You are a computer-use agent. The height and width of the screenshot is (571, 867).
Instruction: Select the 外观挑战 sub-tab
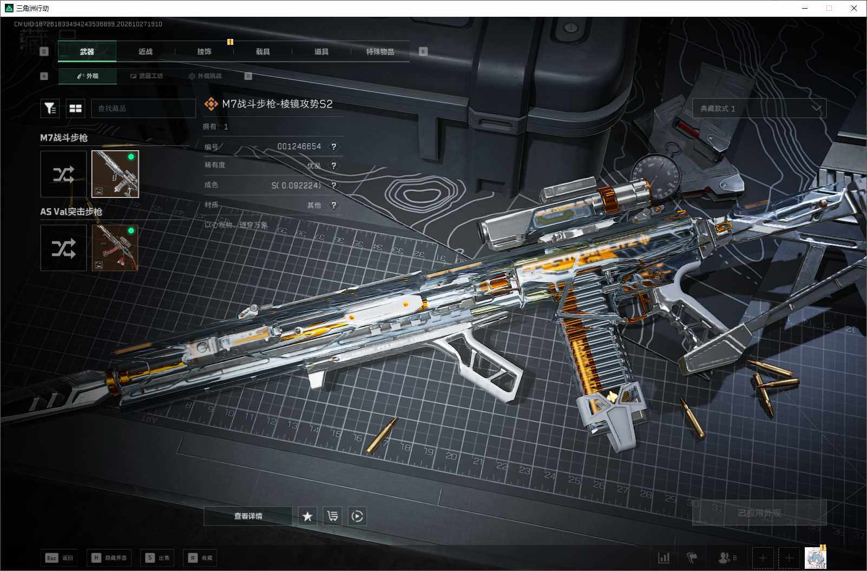click(x=205, y=76)
